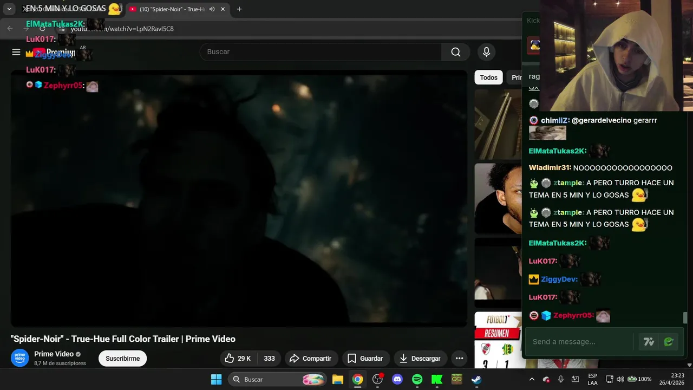
Task: Save video with Guardar button
Action: (x=365, y=359)
